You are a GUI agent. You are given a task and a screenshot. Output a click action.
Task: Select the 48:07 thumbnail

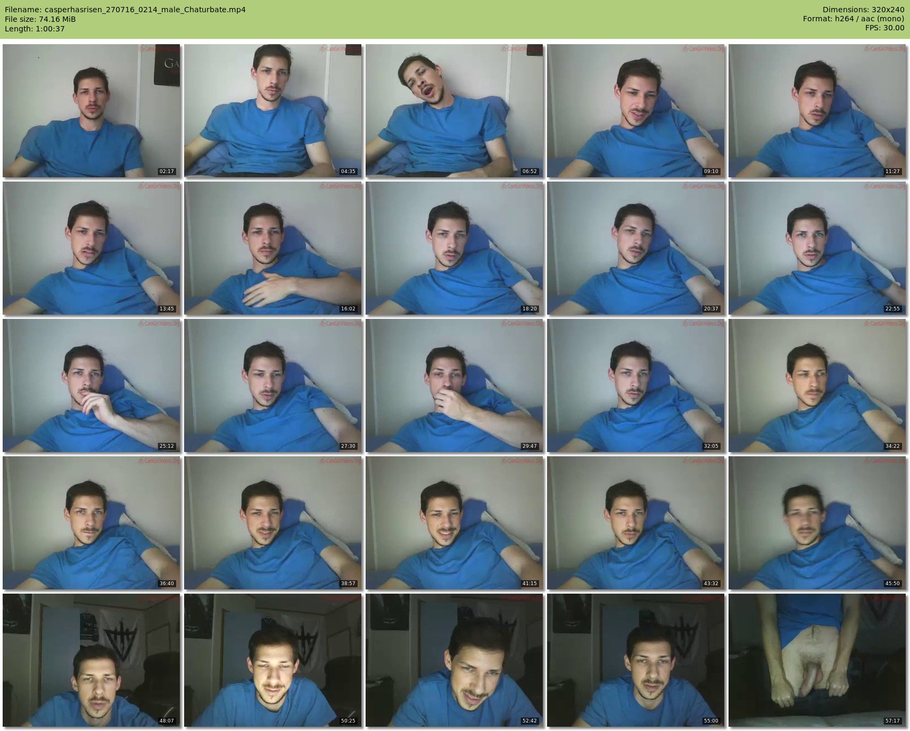pyautogui.click(x=92, y=660)
